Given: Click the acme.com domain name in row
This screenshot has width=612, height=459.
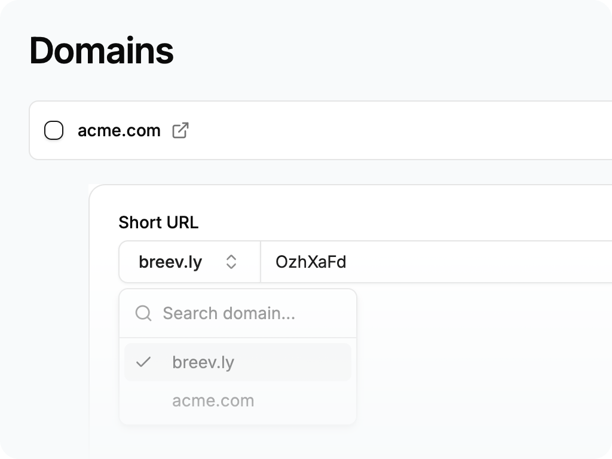Looking at the screenshot, I should [x=119, y=130].
